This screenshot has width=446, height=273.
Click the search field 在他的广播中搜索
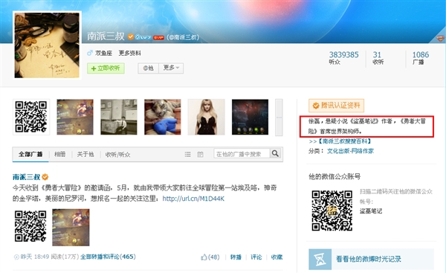(242, 154)
